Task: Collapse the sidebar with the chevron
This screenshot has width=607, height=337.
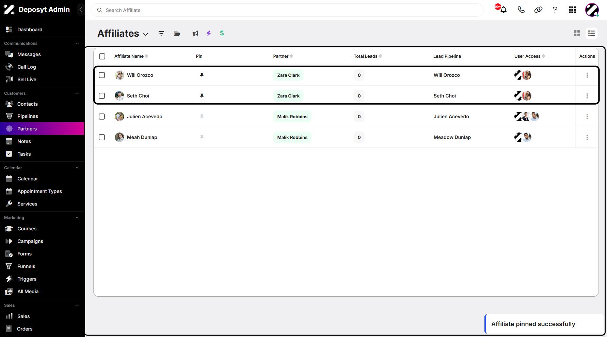Action: (81, 10)
